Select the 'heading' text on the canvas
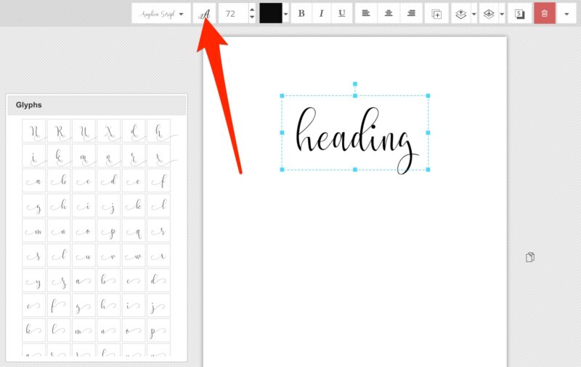 [x=354, y=133]
